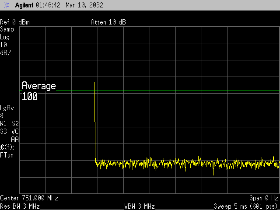Click the Ref 0 dBm reference level
Image resolution: width=280 pixels, height=210 pixels.
[15, 22]
